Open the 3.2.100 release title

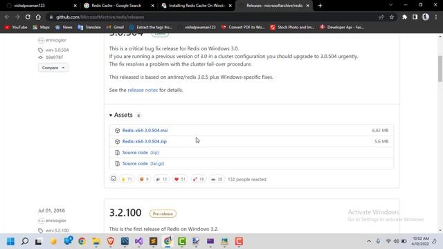click(x=125, y=212)
